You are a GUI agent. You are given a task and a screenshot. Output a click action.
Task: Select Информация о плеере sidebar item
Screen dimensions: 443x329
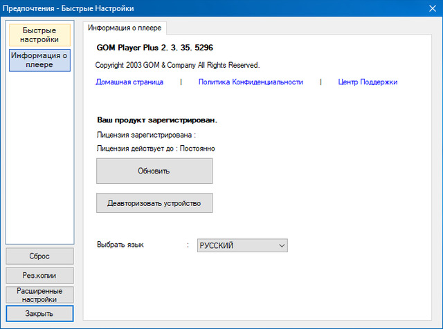pyautogui.click(x=39, y=59)
